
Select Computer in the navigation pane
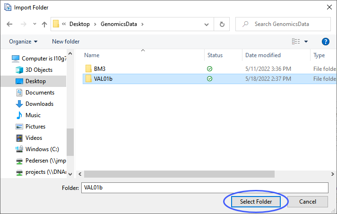39,59
